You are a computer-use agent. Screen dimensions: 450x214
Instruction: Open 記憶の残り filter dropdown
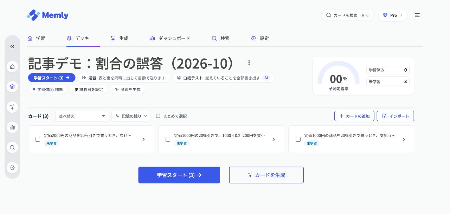click(x=131, y=116)
